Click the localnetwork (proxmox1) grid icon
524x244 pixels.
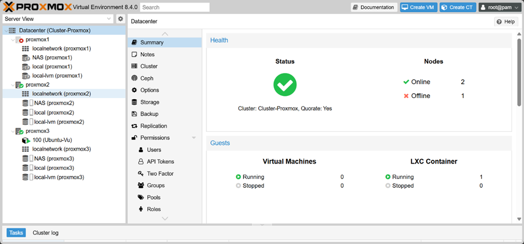coord(26,49)
